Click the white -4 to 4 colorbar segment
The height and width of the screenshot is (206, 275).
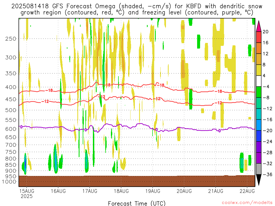pyautogui.click(x=259, y=81)
